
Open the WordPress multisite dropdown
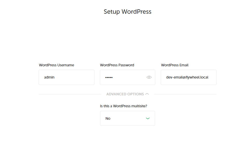(127, 118)
